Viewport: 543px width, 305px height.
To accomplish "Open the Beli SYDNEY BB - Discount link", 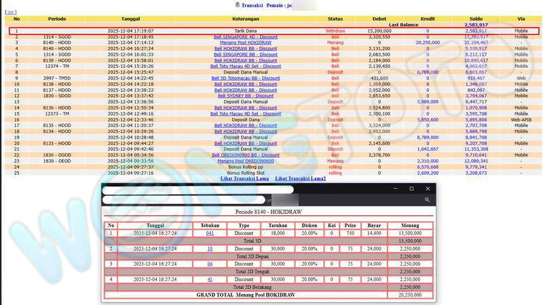I will [x=245, y=96].
